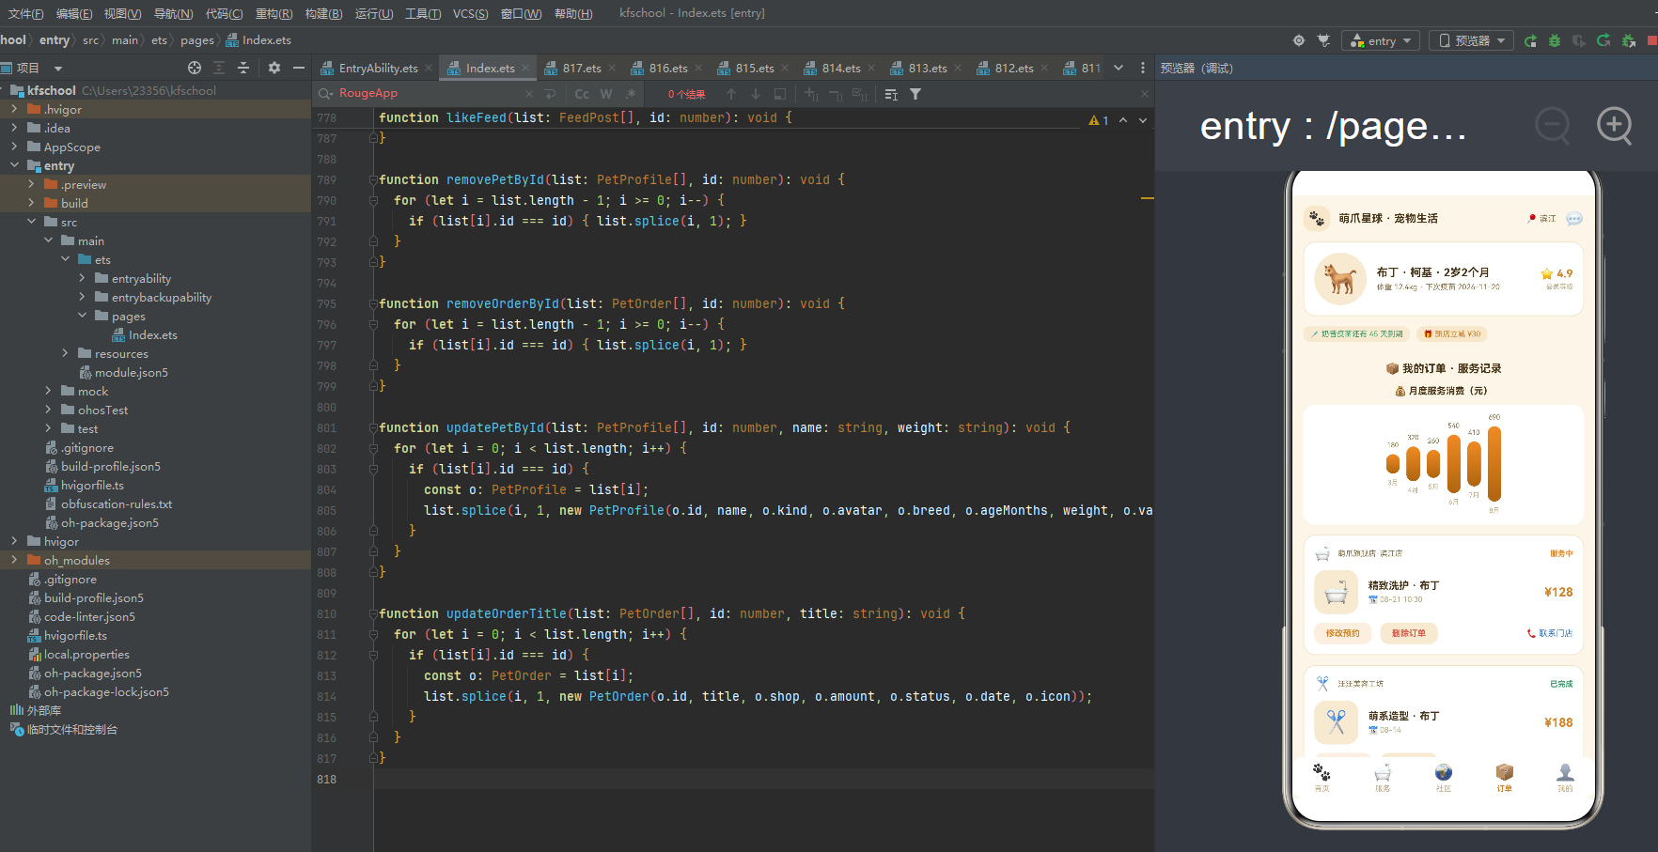Screen dimensions: 1658x852
Task: Expand the oh_modules folder
Action: pos(14,560)
